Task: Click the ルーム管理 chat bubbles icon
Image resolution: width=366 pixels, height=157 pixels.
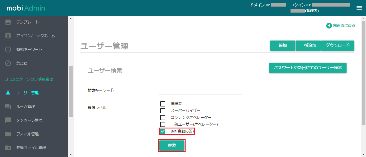Action: pyautogui.click(x=8, y=106)
